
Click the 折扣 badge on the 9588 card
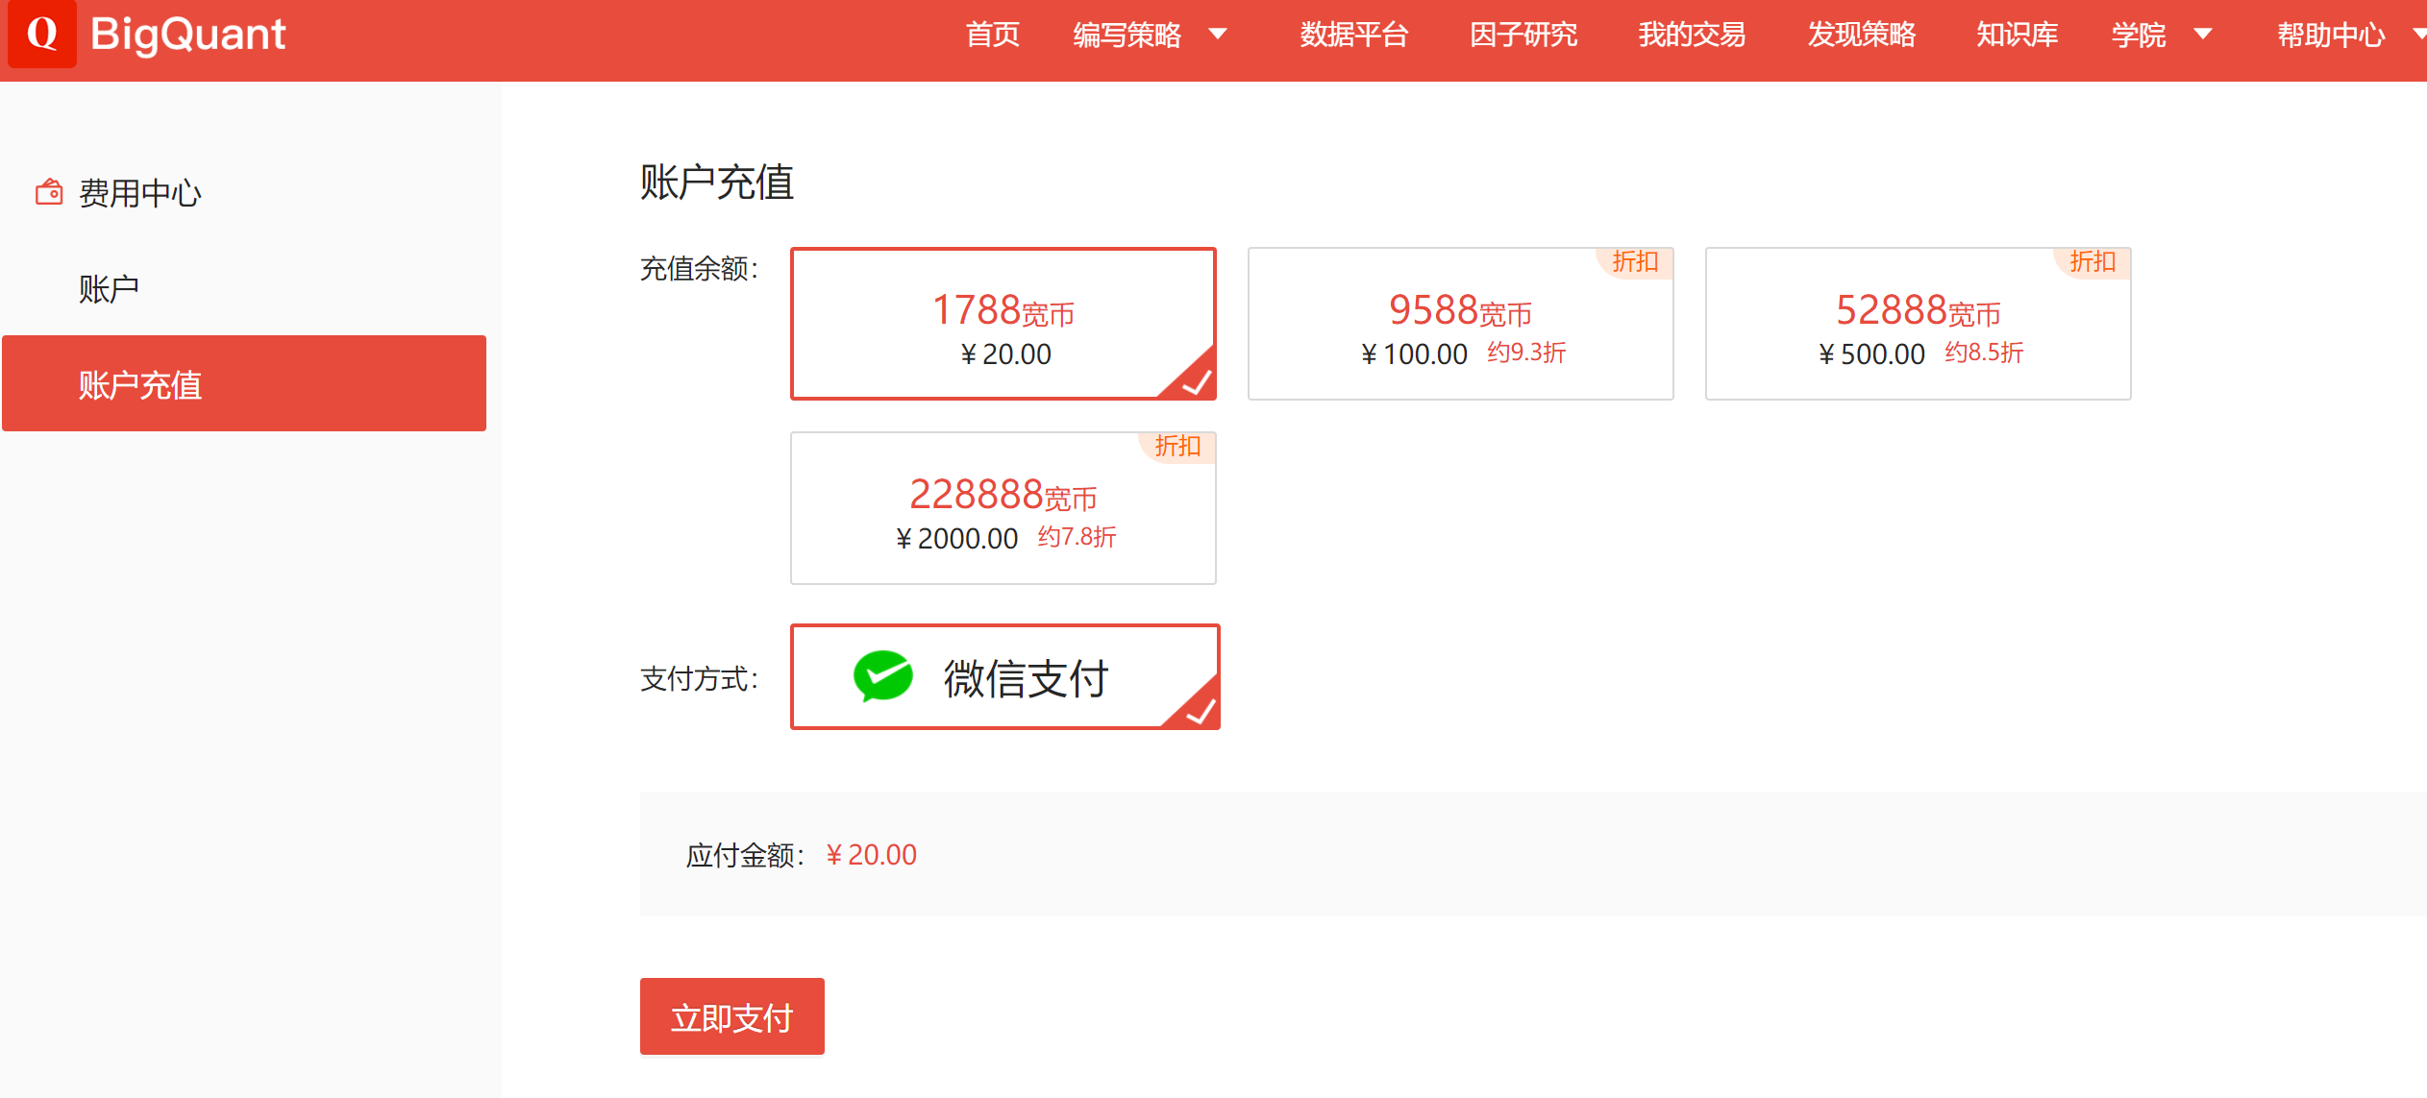point(1634,262)
